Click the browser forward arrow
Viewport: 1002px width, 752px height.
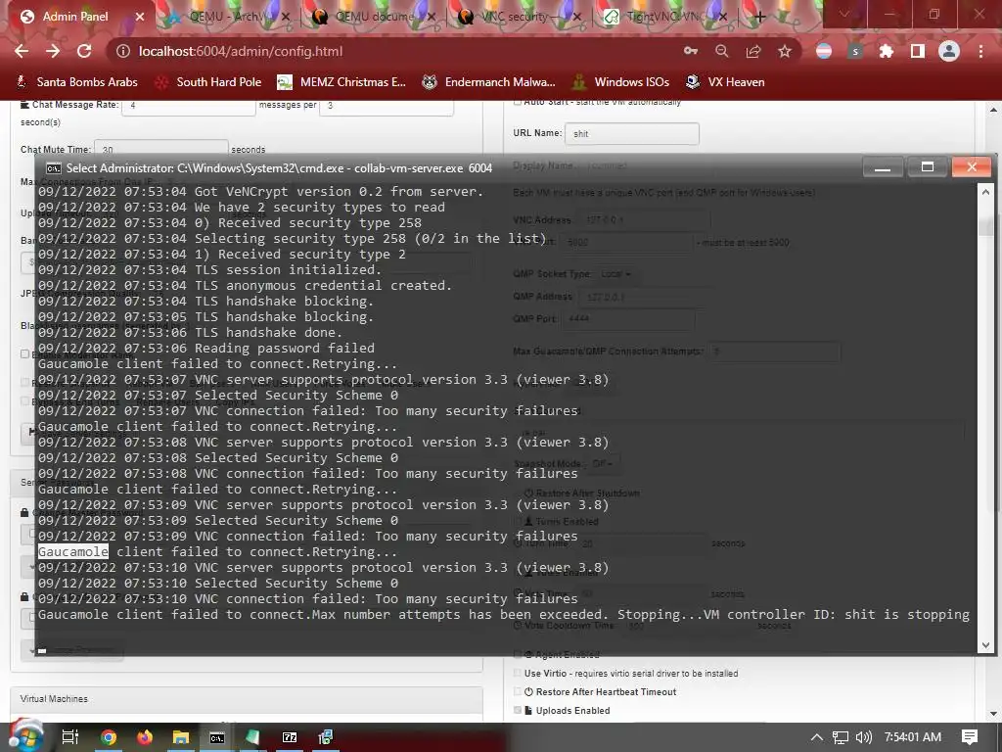pyautogui.click(x=53, y=51)
